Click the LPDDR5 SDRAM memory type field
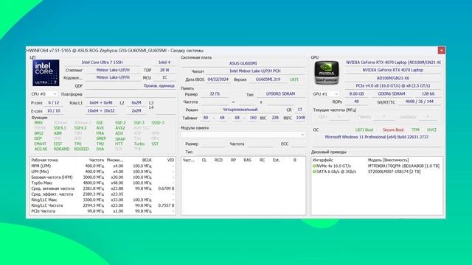The width and height of the screenshot is (472, 265). pos(280,94)
